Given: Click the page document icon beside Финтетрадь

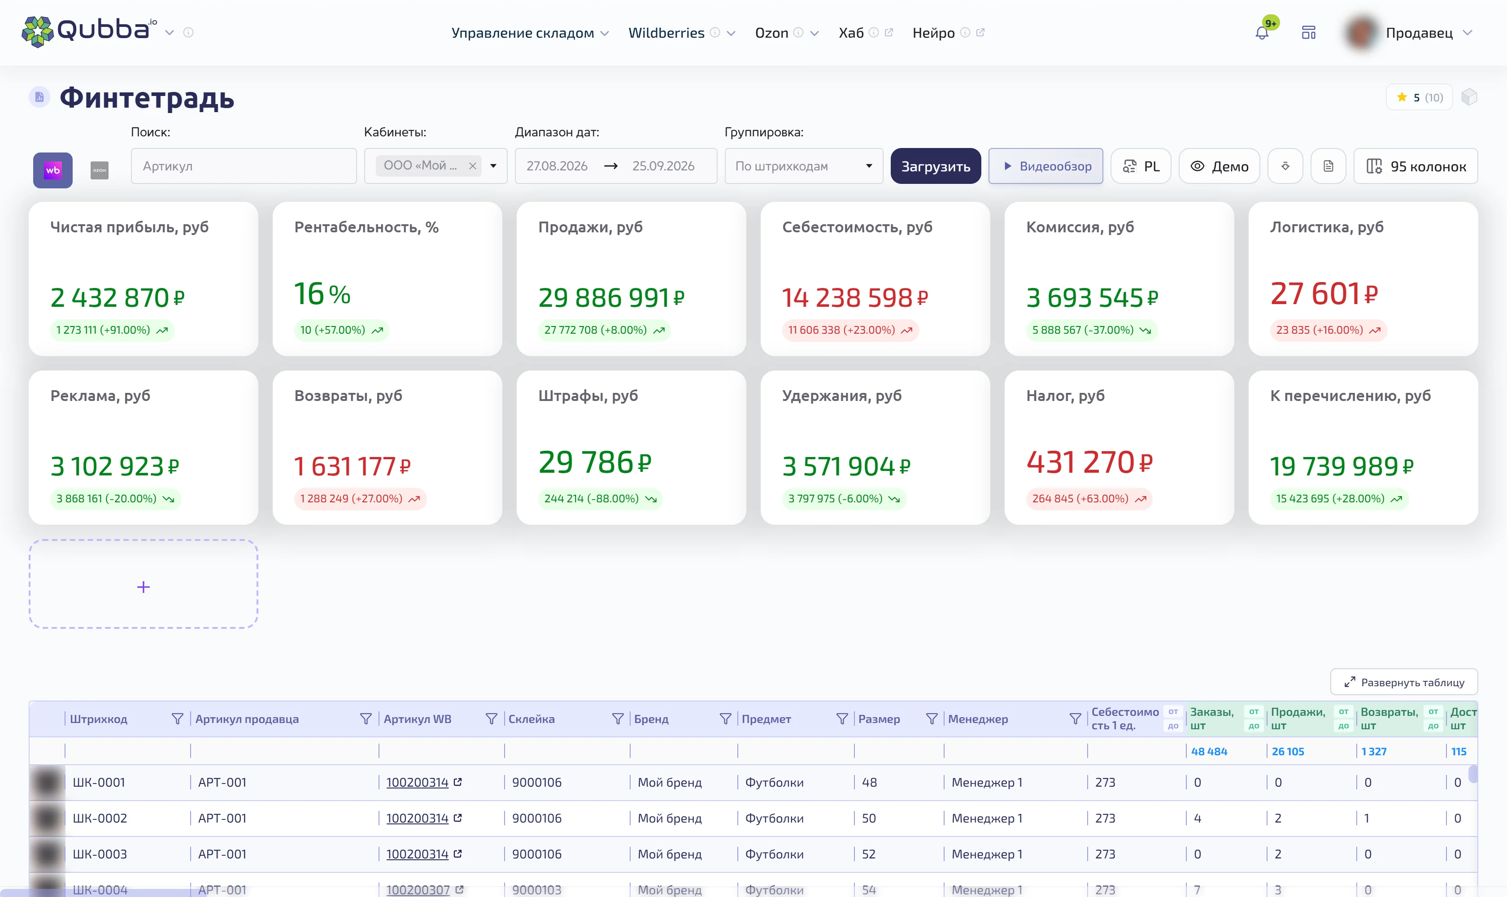Looking at the screenshot, I should (x=39, y=97).
